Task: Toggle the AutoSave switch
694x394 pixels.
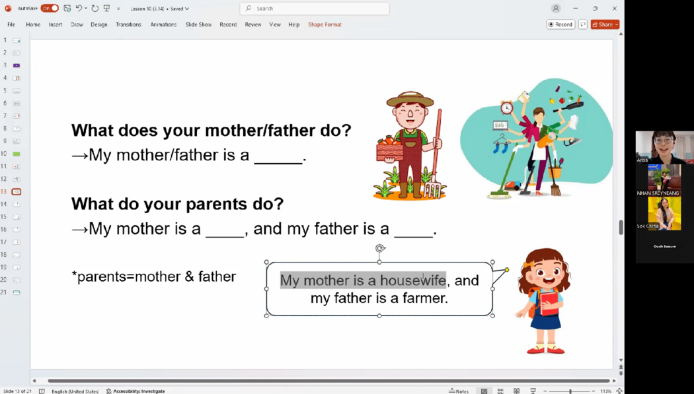Action: click(x=50, y=9)
